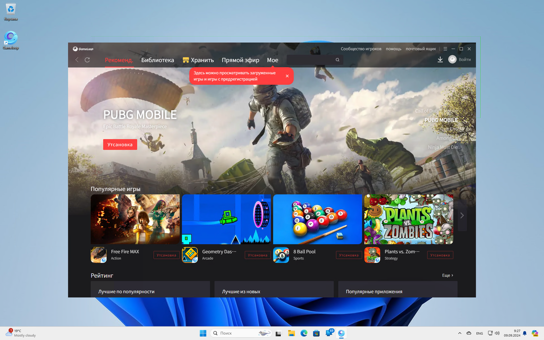
Task: Open Task View from the taskbar
Action: click(x=279, y=333)
